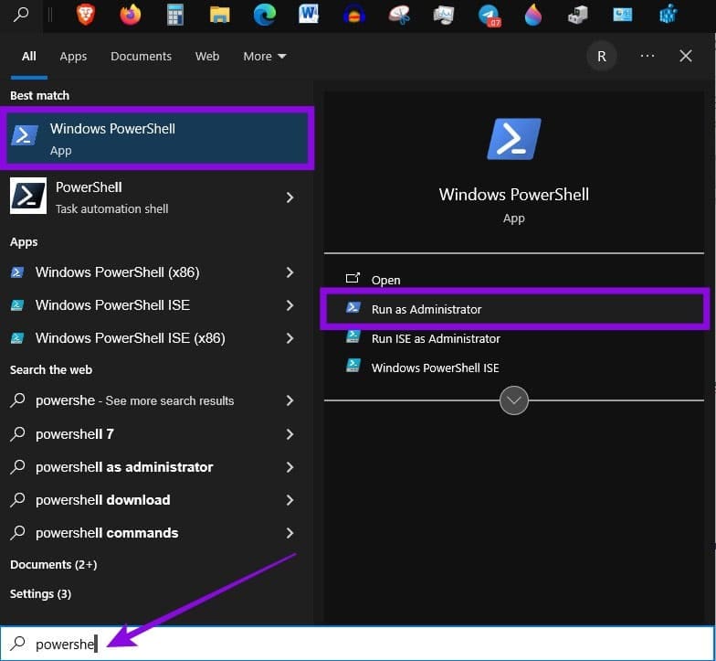Launch Firefox from the taskbar

click(x=130, y=15)
